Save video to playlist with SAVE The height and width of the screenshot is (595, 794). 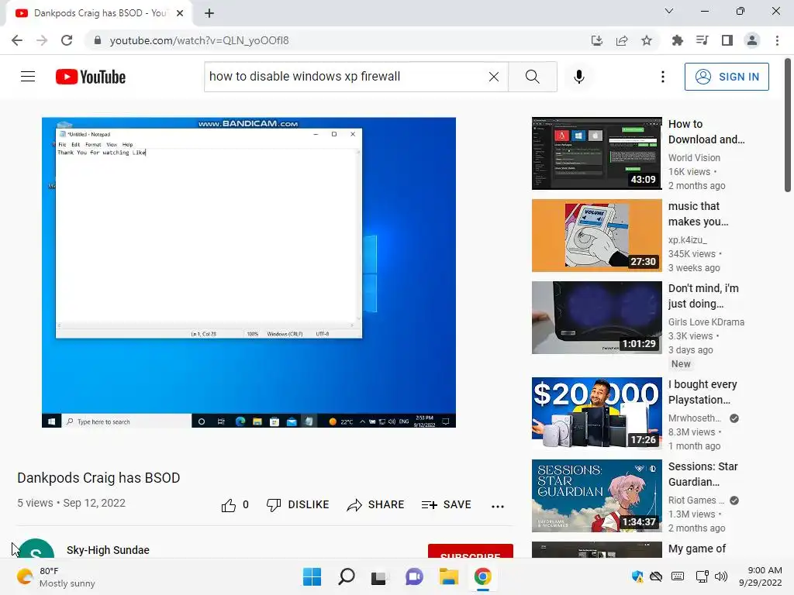click(446, 505)
